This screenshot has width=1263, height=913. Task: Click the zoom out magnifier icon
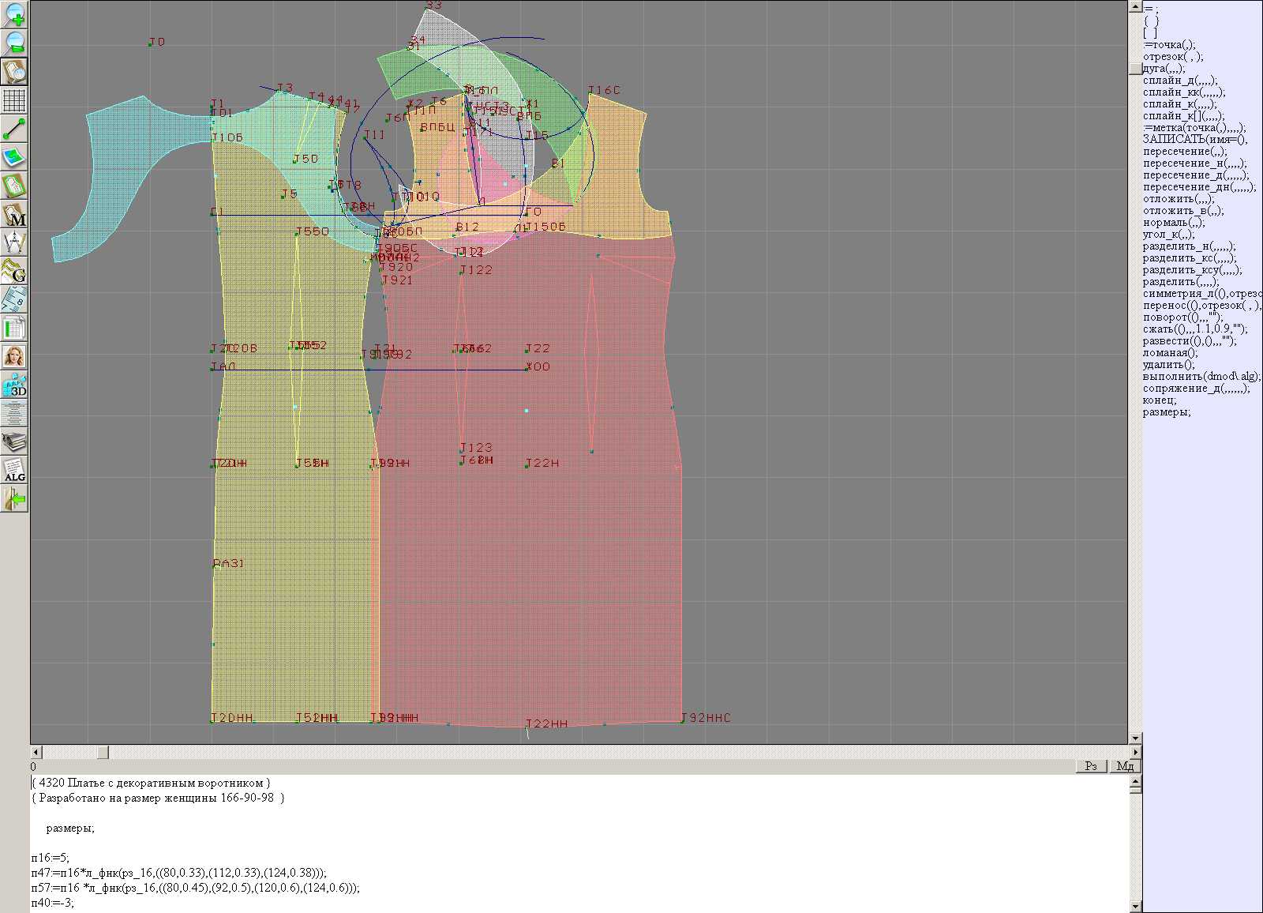point(14,43)
